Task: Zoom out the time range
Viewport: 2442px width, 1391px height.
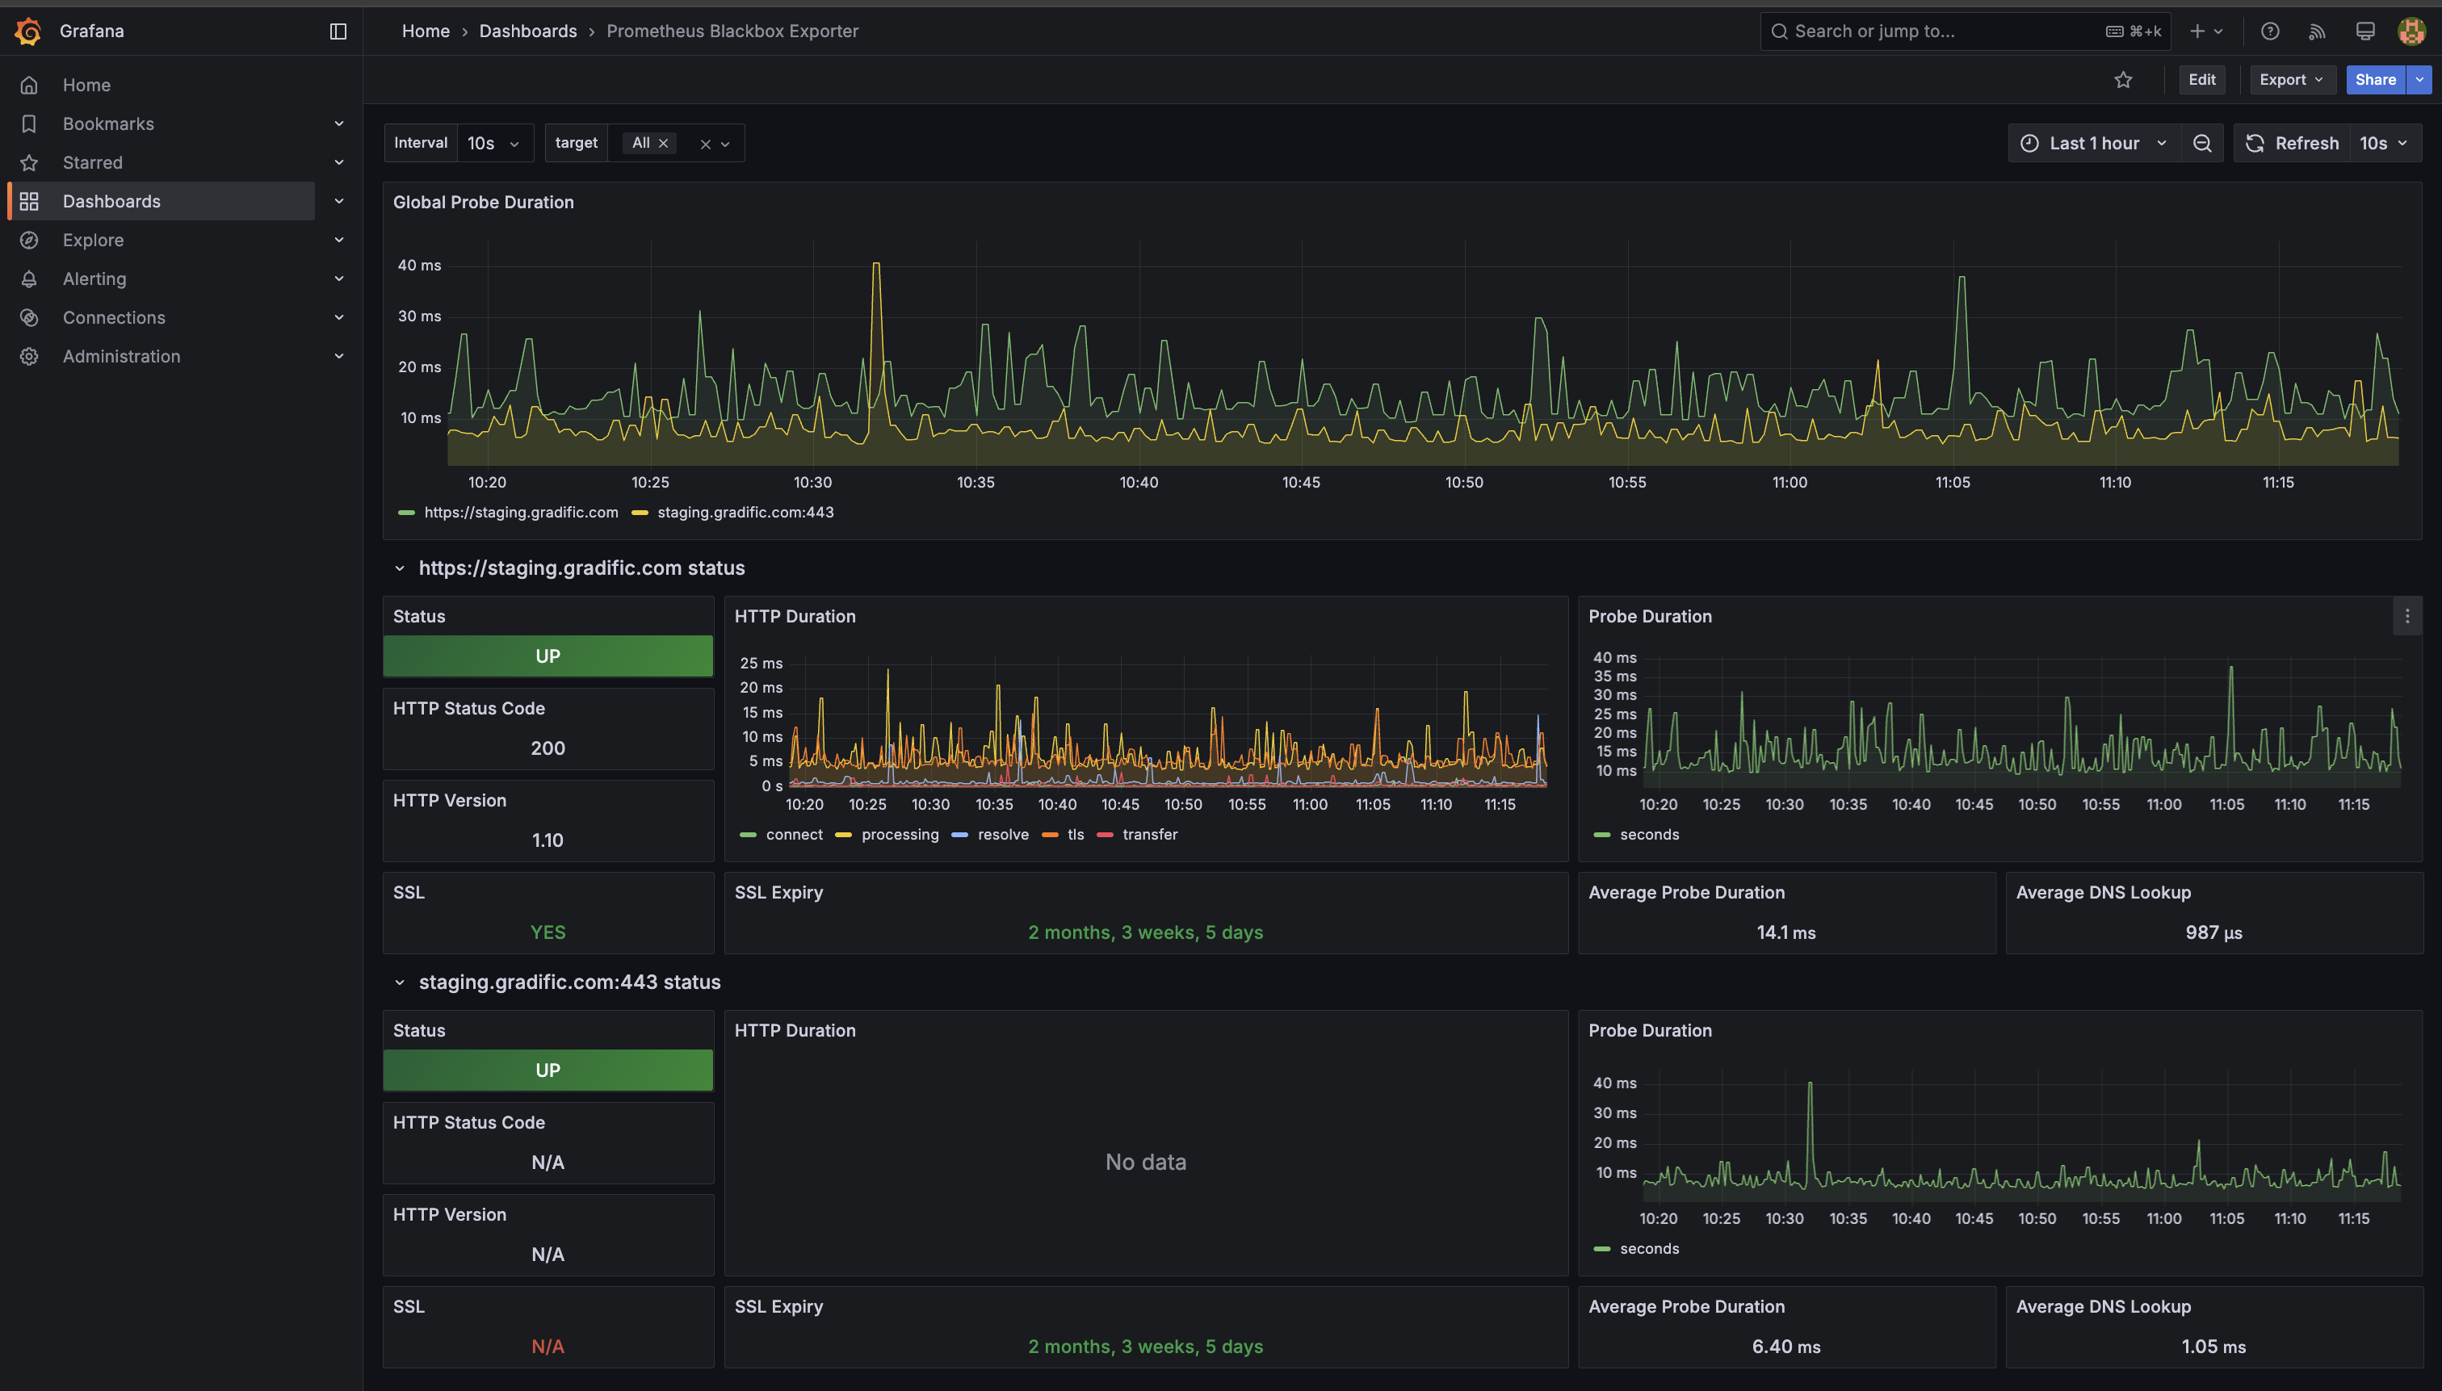Action: pyautogui.click(x=2202, y=144)
